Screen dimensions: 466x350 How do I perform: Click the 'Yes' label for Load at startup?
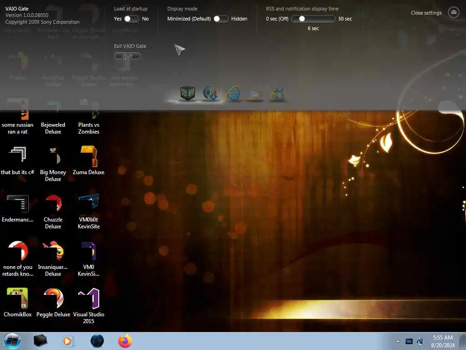tap(118, 19)
